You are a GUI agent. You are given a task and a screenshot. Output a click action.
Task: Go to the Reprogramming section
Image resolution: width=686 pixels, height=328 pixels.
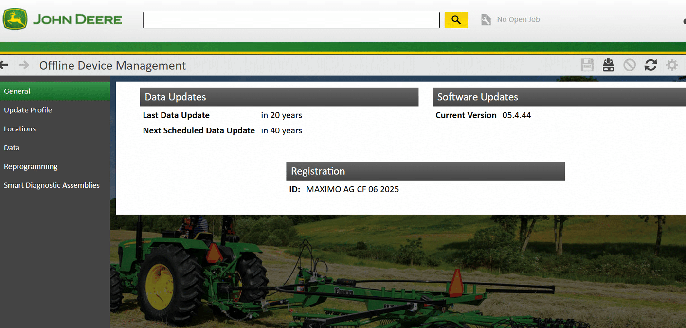pyautogui.click(x=31, y=166)
